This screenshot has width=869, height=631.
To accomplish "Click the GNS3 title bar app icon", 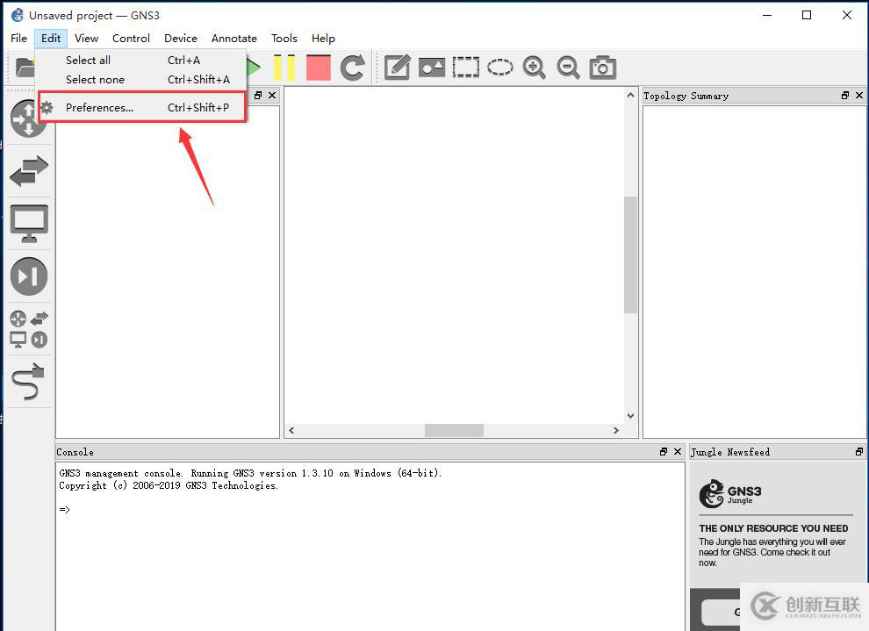I will (18, 15).
